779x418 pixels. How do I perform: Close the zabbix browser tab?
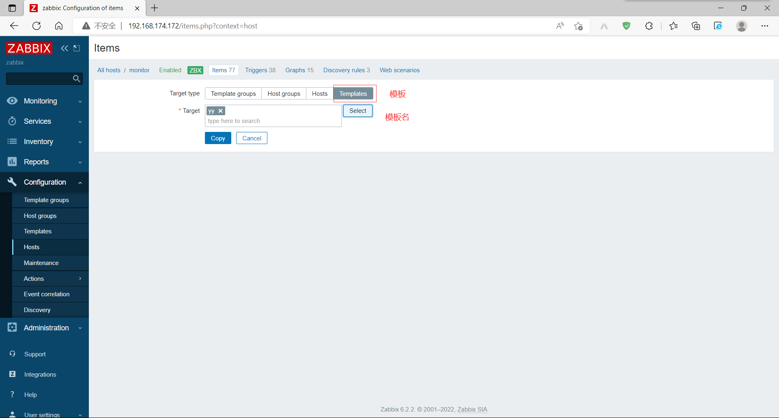tap(137, 8)
